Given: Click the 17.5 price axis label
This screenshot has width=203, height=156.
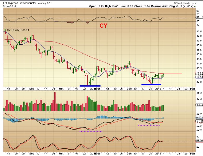Looking at the screenshot, I should [199, 31].
